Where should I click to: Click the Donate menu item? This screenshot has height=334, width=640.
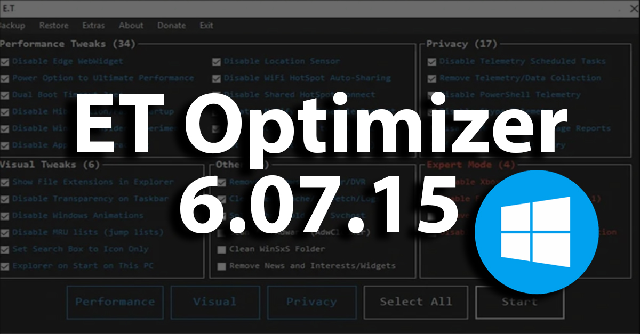[172, 26]
